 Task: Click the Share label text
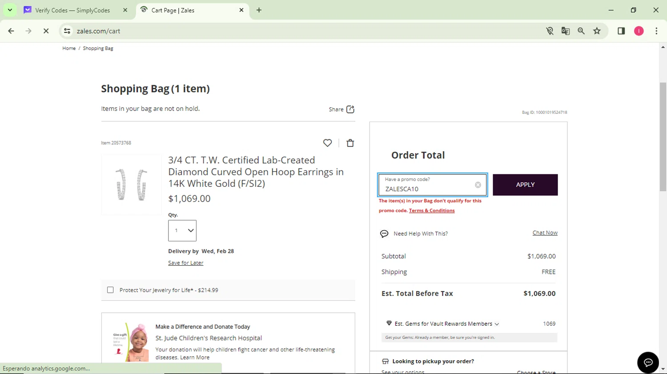336,109
